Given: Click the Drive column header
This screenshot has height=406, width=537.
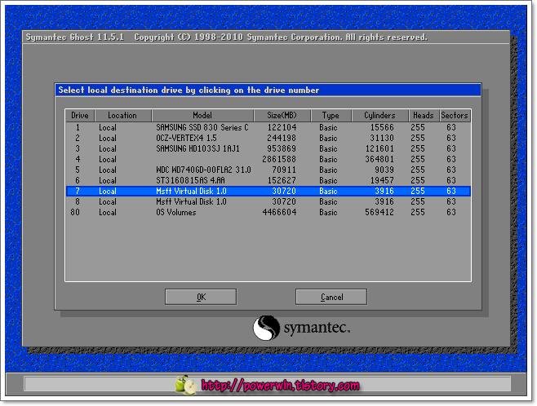Looking at the screenshot, I should [x=80, y=116].
